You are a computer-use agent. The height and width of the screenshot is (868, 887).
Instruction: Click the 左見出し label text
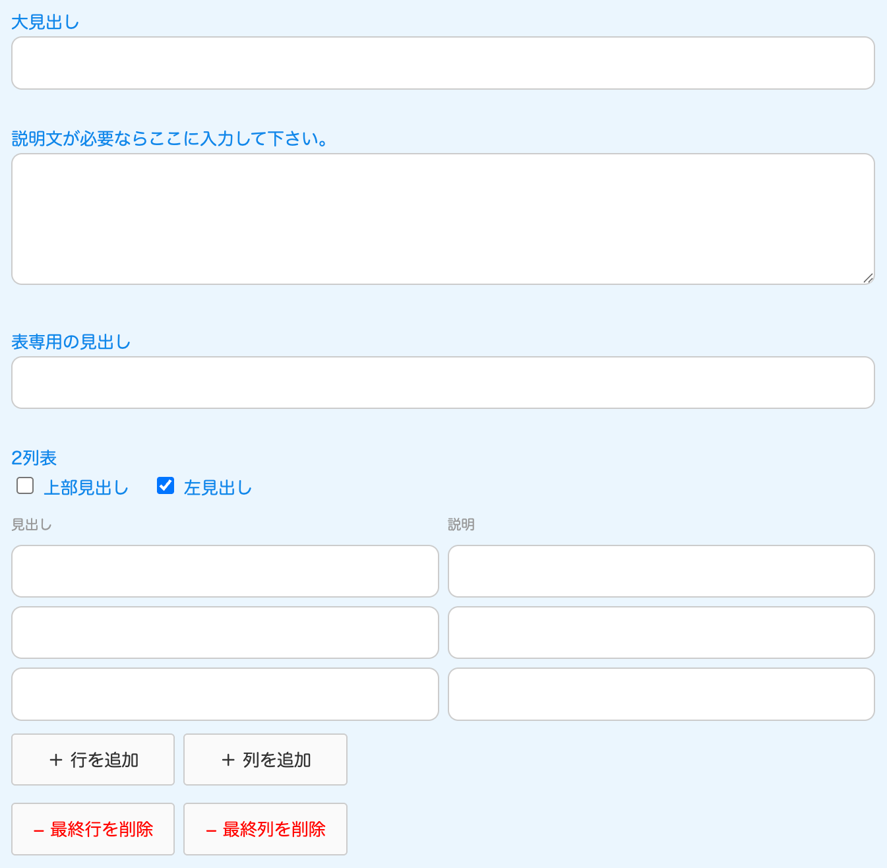[x=218, y=488]
